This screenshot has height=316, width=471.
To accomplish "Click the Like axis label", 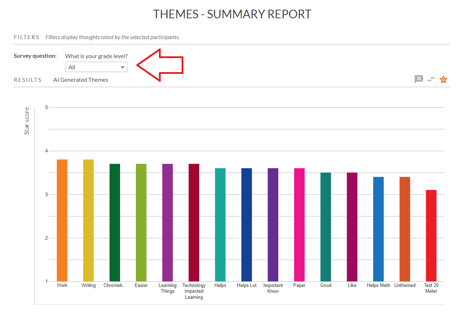I will coord(352,286).
